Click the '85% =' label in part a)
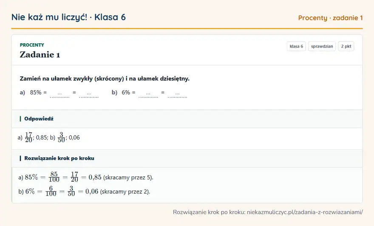 (38, 92)
